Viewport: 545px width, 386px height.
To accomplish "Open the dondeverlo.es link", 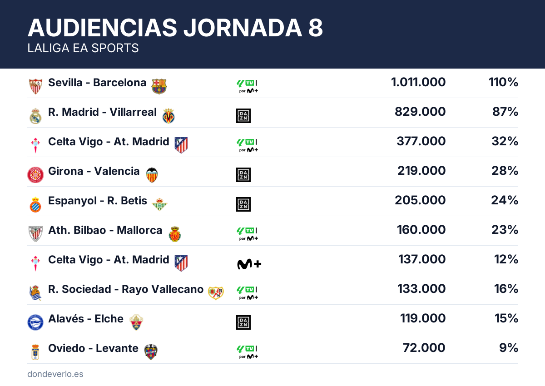I will (55, 374).
